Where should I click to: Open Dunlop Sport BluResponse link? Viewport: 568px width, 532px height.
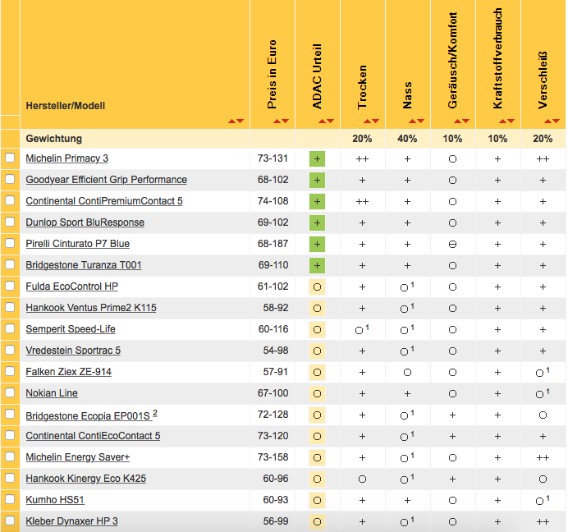(x=85, y=222)
